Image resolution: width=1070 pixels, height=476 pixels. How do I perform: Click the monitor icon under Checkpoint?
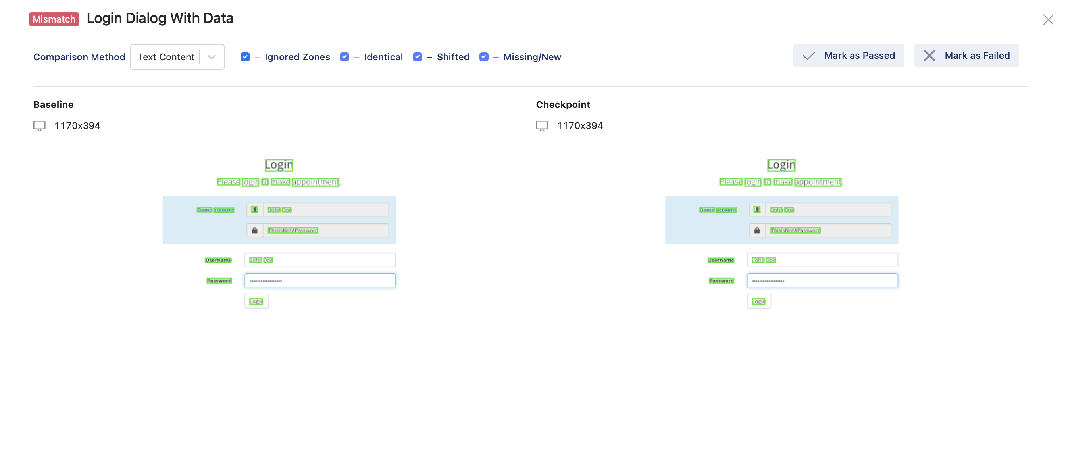[543, 125]
